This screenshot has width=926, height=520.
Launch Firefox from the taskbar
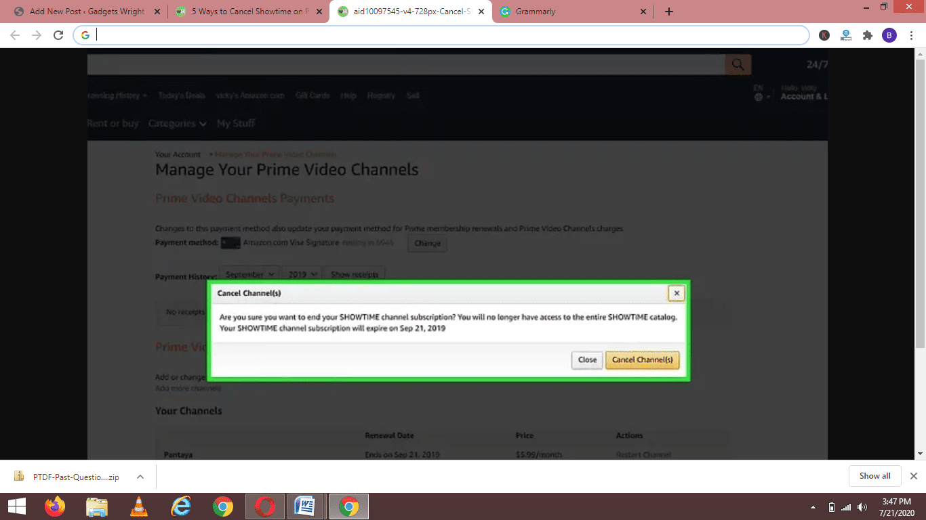(x=56, y=506)
